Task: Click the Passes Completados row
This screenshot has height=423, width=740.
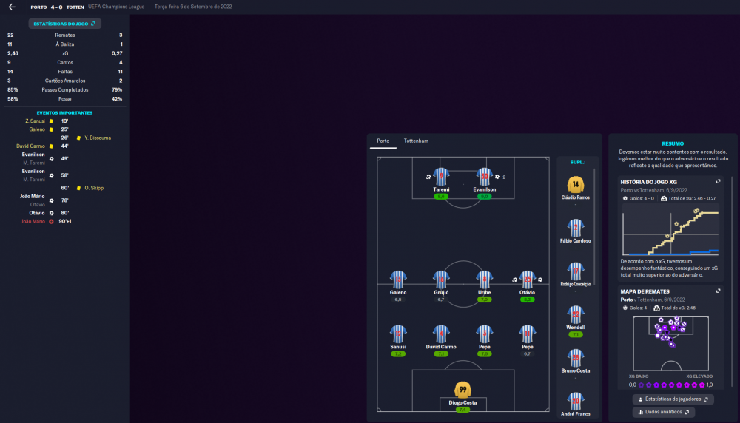Action: (64, 90)
